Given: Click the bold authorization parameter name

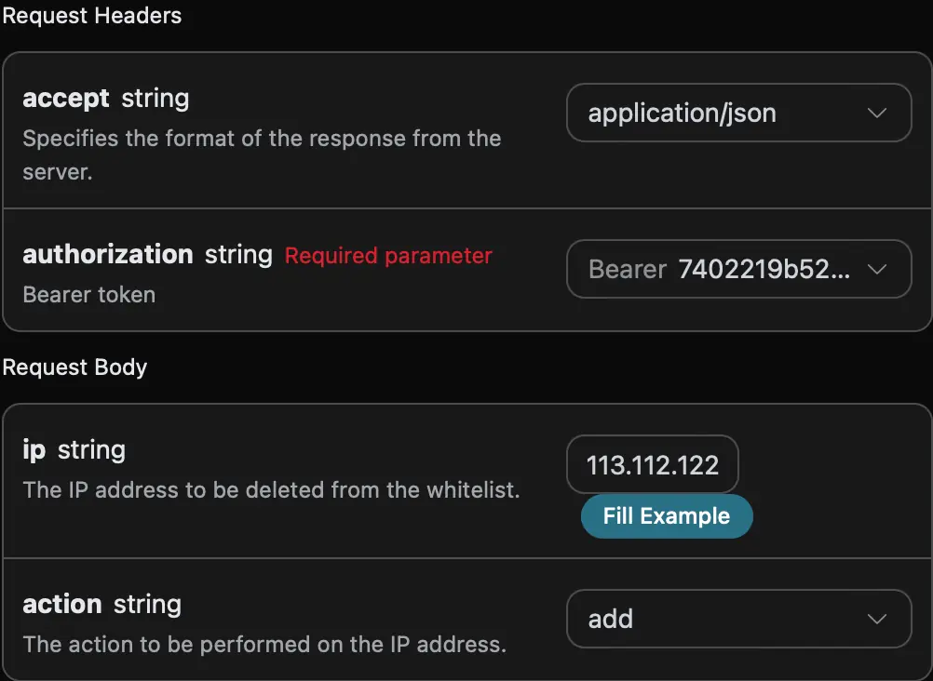Looking at the screenshot, I should [x=107, y=255].
